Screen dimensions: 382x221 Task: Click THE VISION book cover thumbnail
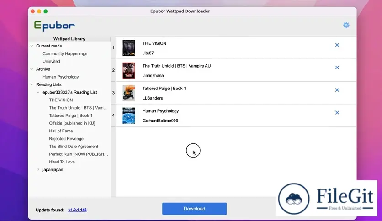(x=129, y=48)
